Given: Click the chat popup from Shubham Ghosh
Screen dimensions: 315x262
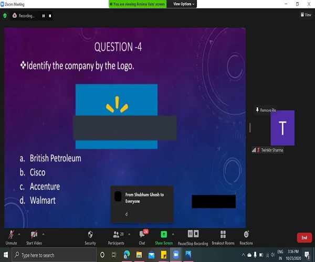Looking at the screenshot, I should tap(142, 204).
